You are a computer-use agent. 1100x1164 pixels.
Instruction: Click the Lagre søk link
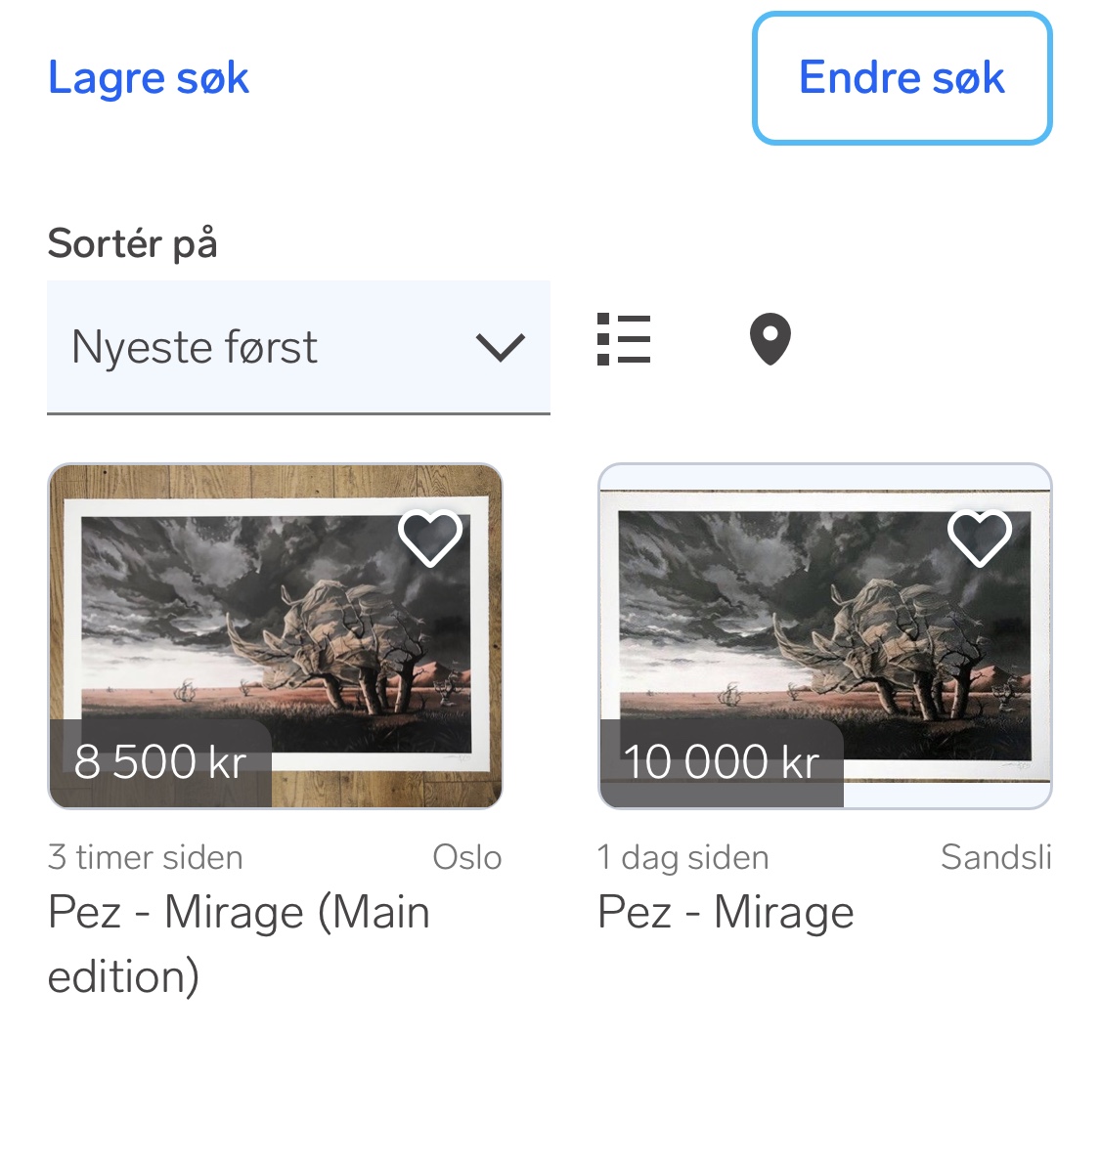[x=149, y=78]
